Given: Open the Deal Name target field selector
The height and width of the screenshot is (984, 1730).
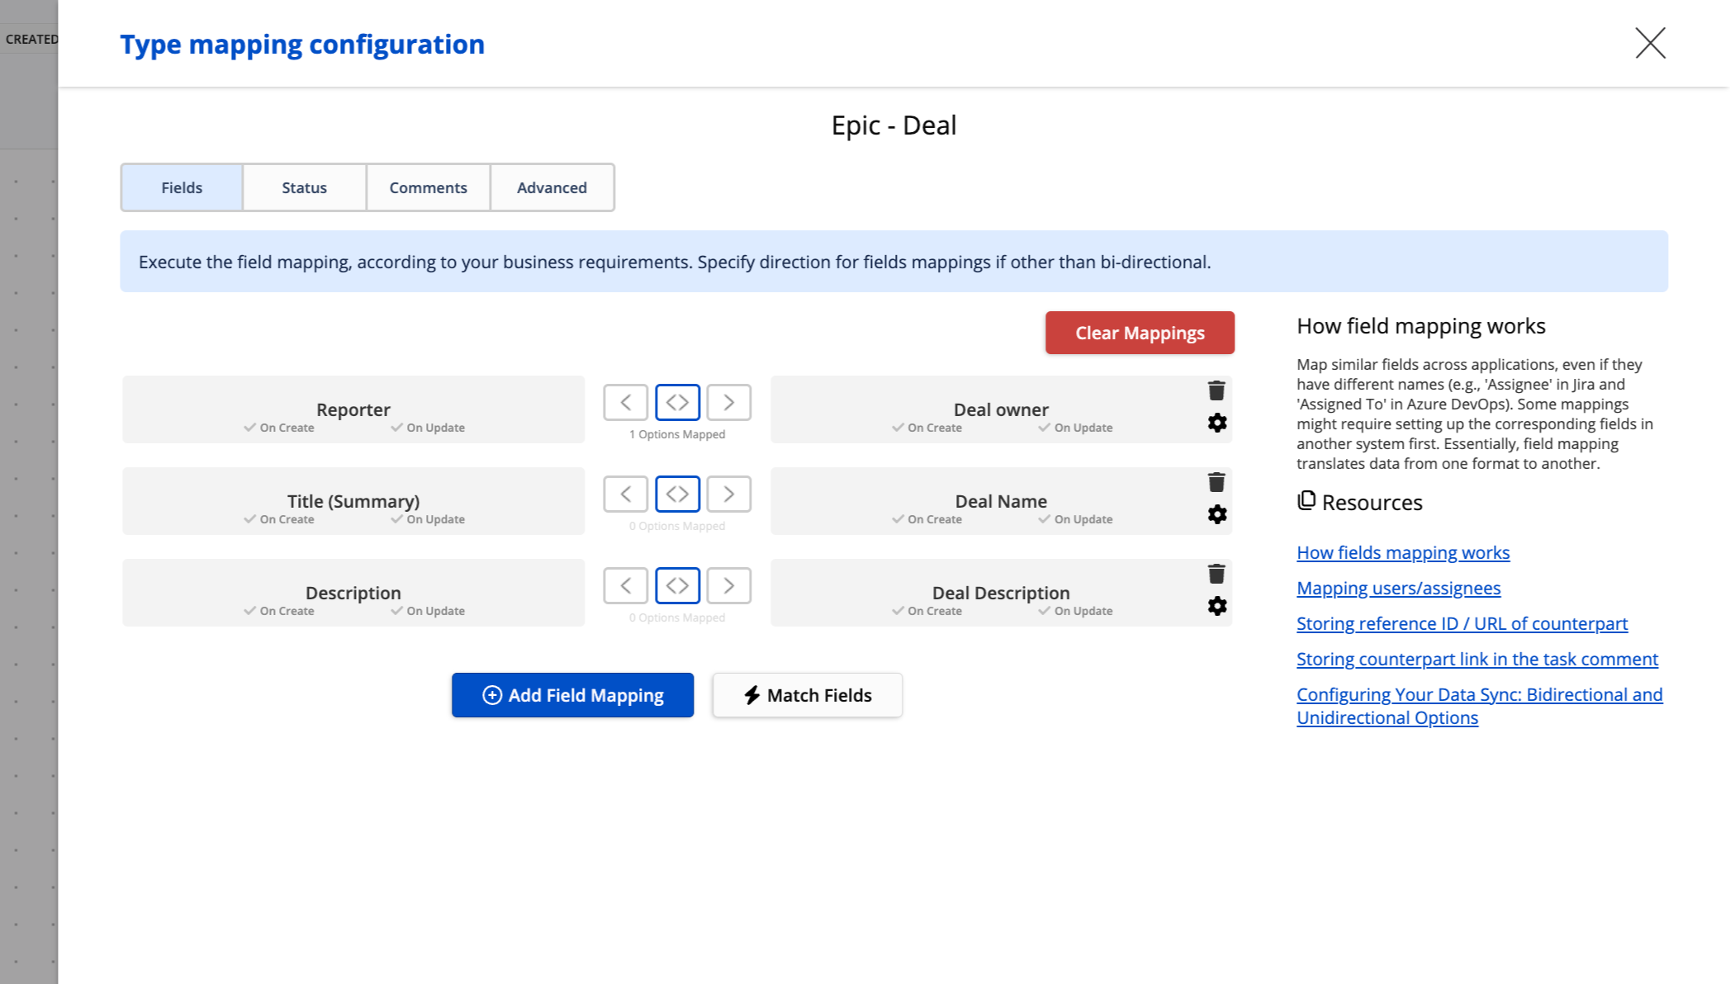Looking at the screenshot, I should click(x=1000, y=501).
